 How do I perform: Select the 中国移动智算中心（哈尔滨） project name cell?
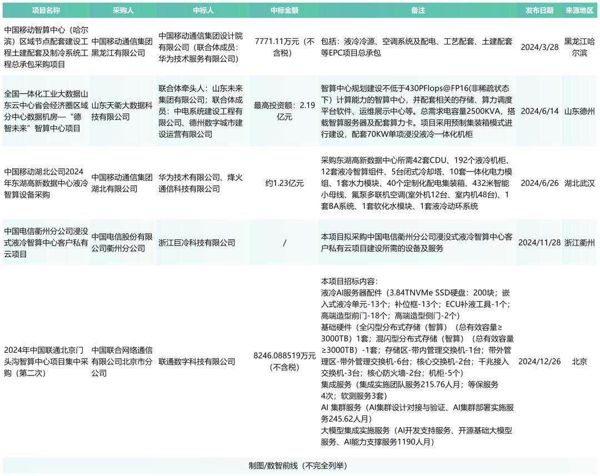click(46, 47)
